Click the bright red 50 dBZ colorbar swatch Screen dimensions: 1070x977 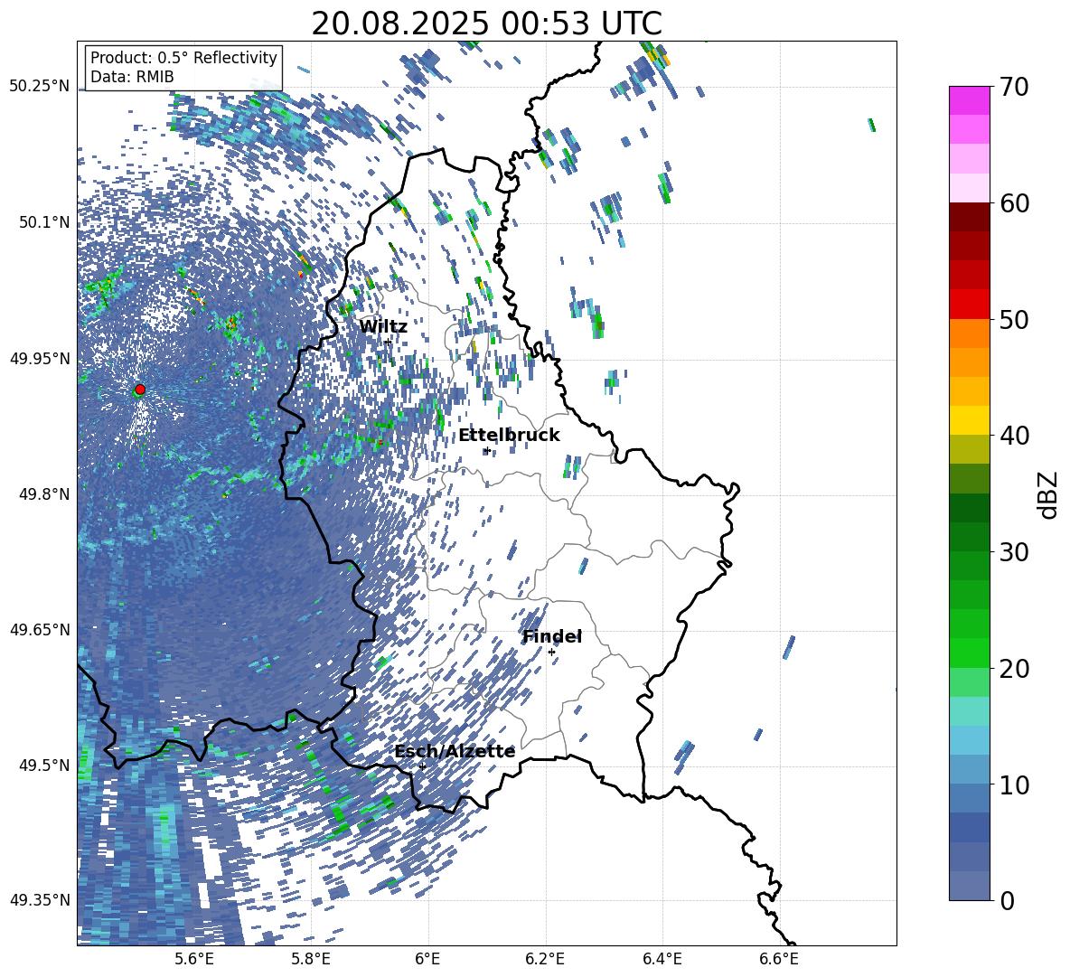(x=969, y=305)
